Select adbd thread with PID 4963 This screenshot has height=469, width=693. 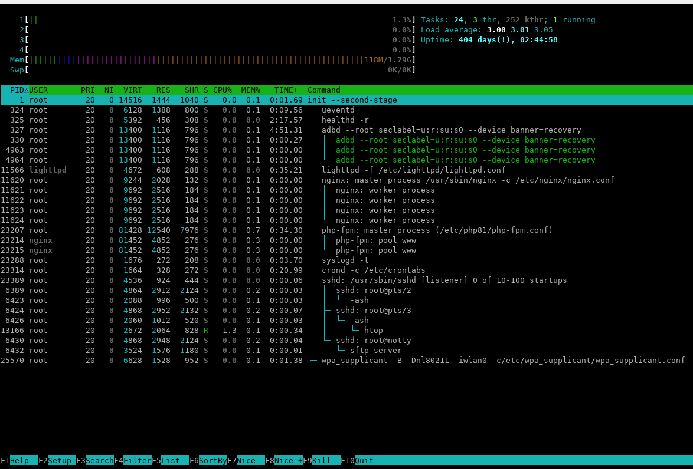click(x=346, y=150)
